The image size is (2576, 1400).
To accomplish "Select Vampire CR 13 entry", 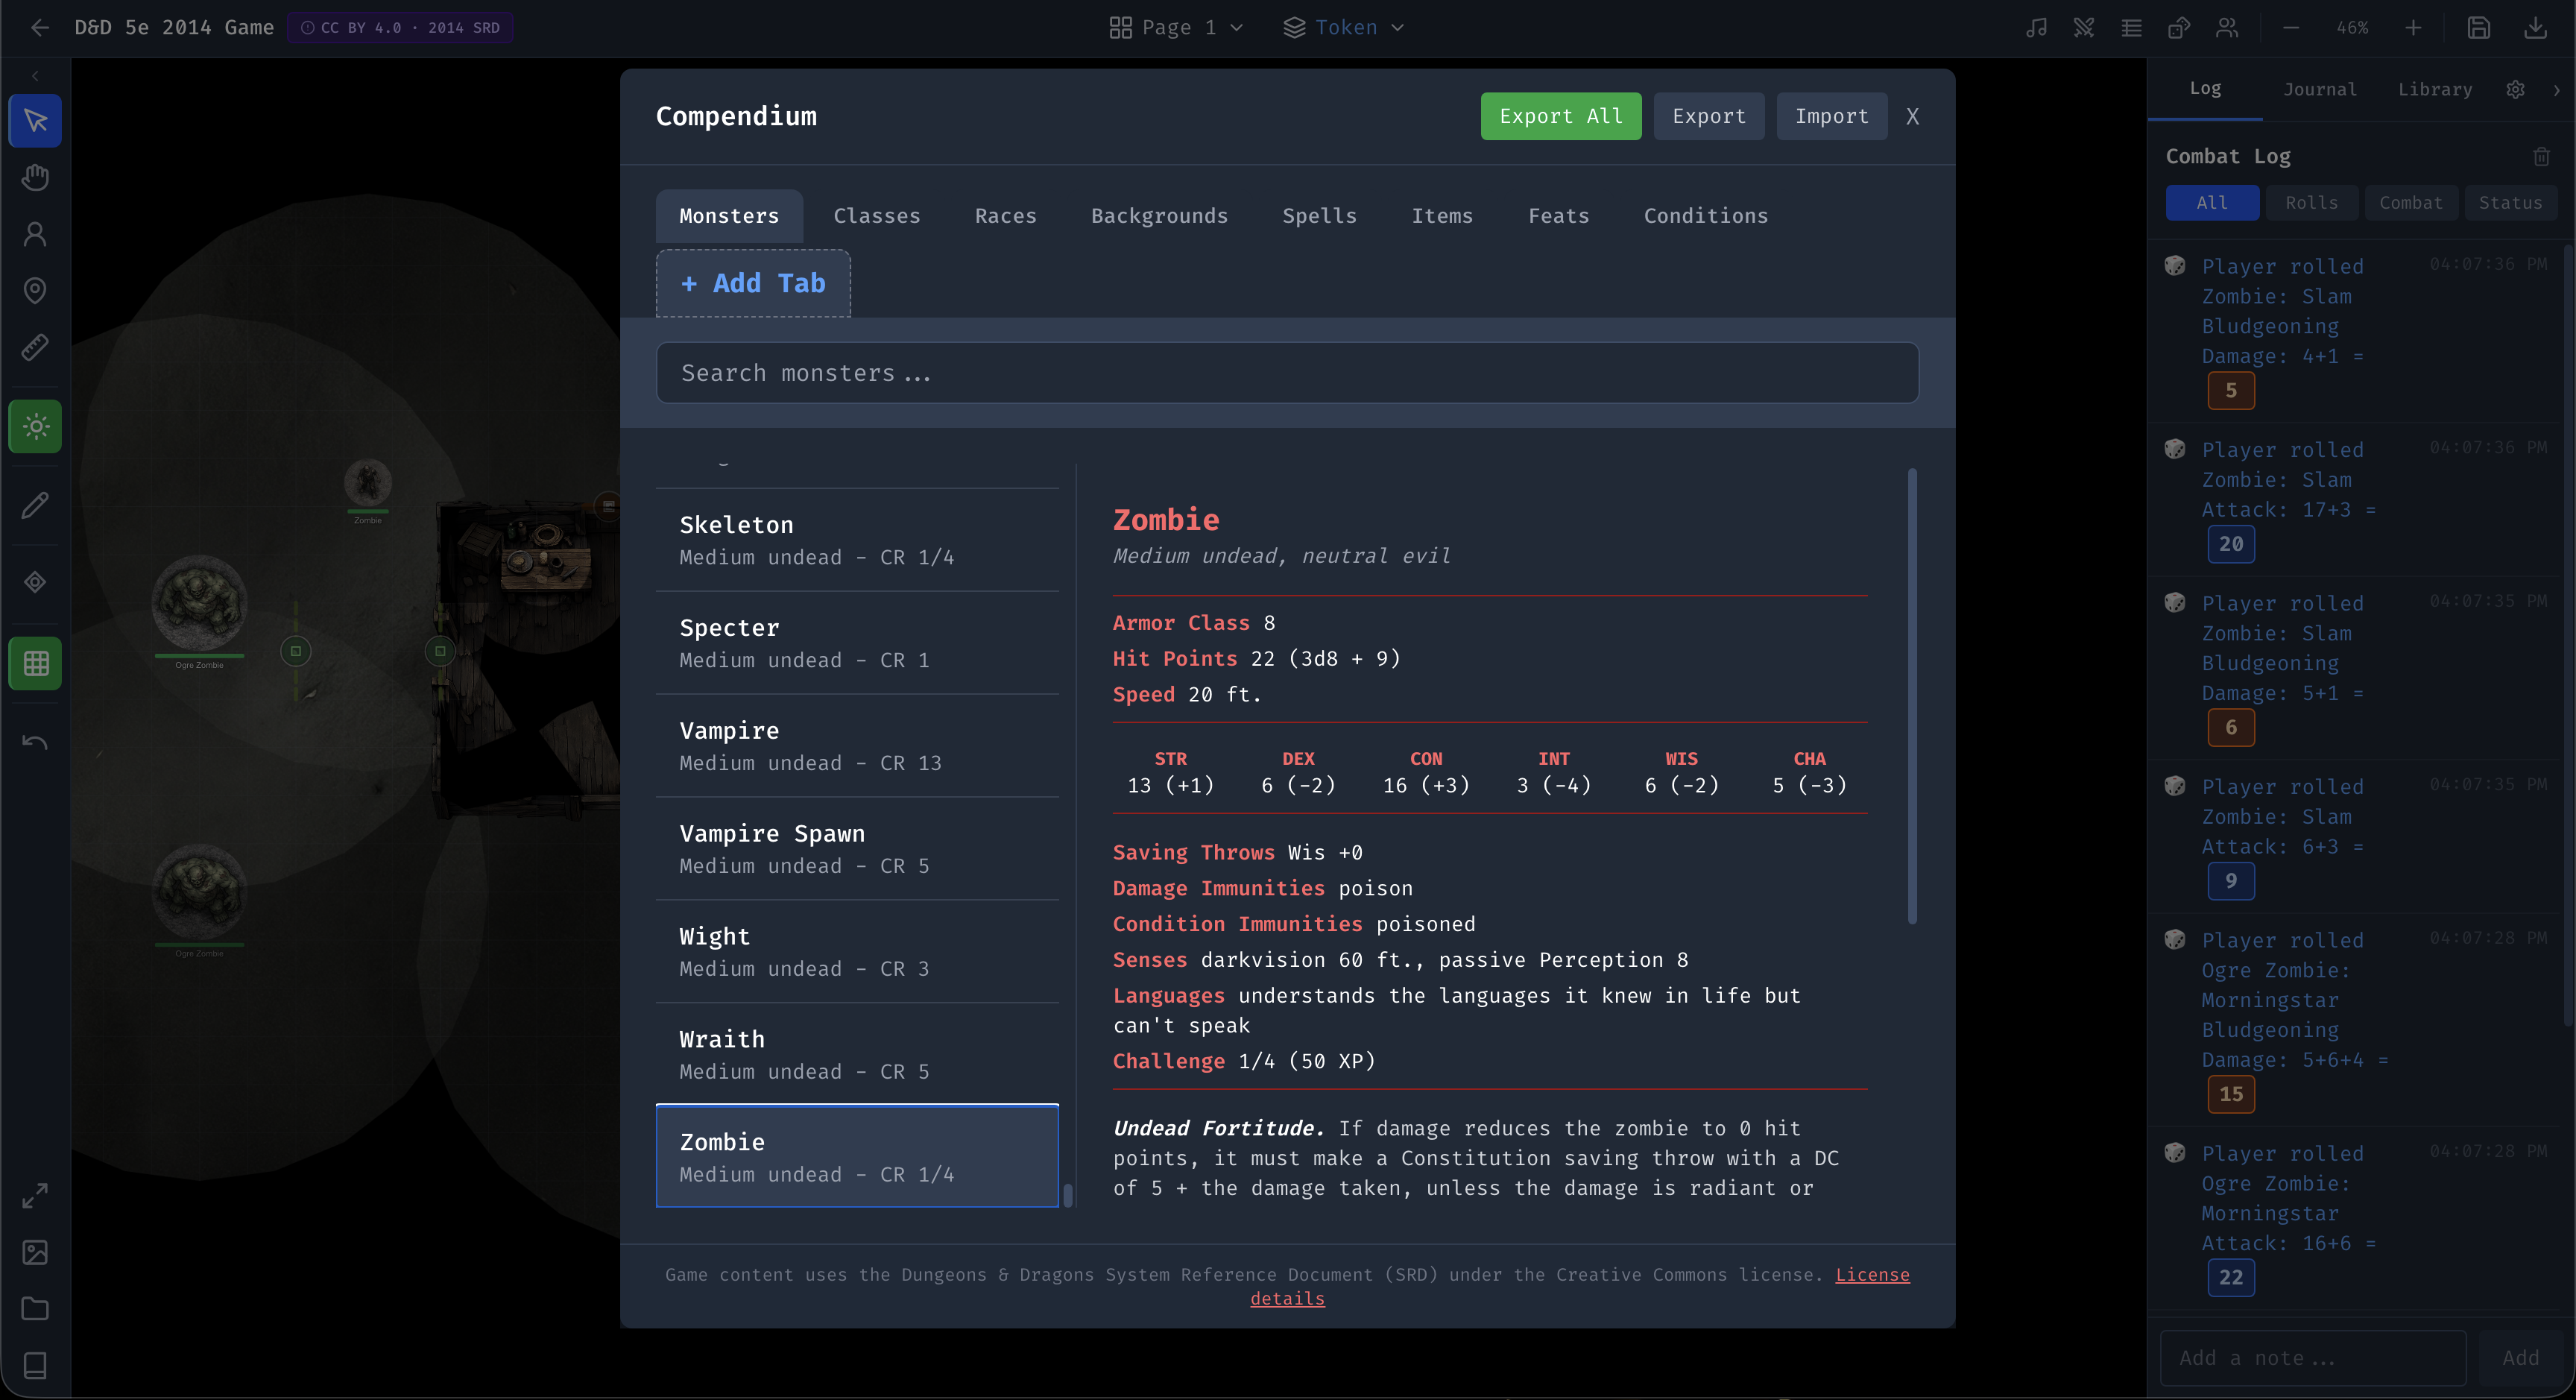I will tap(857, 746).
